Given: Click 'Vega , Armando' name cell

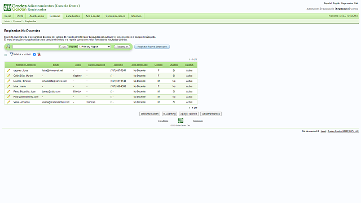Looking at the screenshot, I should [21, 102].
